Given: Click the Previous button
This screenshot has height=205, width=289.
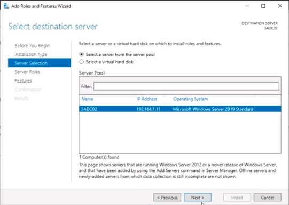Looking at the screenshot, I should point(167,198).
